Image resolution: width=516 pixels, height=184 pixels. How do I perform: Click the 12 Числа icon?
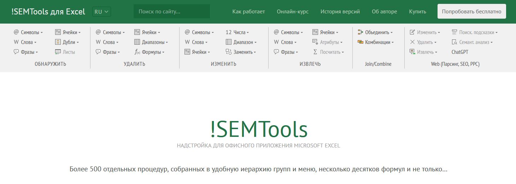[x=228, y=32]
